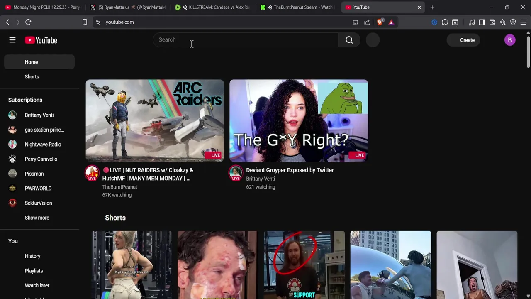The image size is (531, 299).
Task: Open the Leo AI sparkle icon
Action: click(502, 22)
